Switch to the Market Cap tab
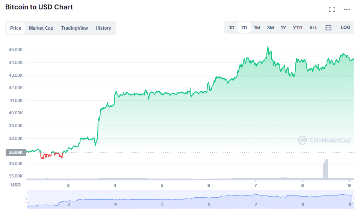The image size is (360, 212). click(x=41, y=28)
